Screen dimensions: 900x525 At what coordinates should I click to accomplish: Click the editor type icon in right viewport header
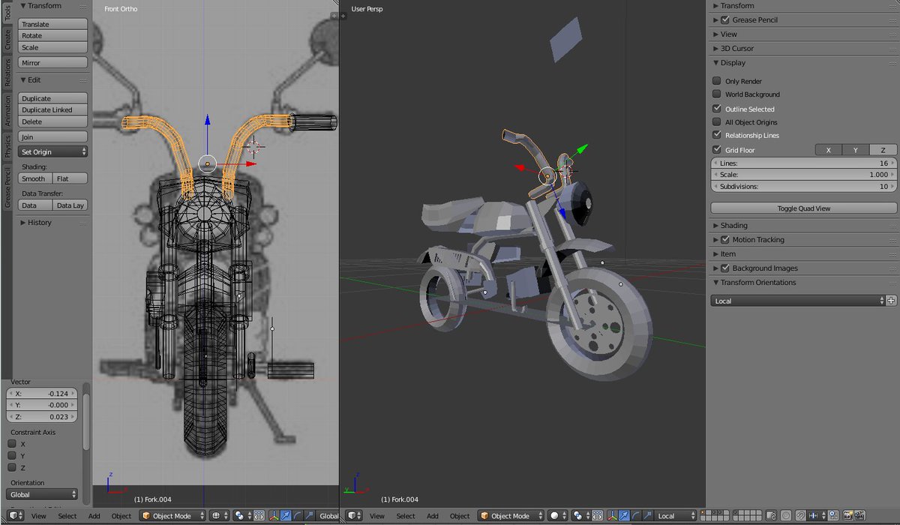pos(353,516)
